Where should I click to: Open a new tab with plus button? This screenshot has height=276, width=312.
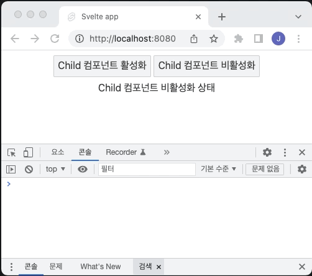coord(222,17)
